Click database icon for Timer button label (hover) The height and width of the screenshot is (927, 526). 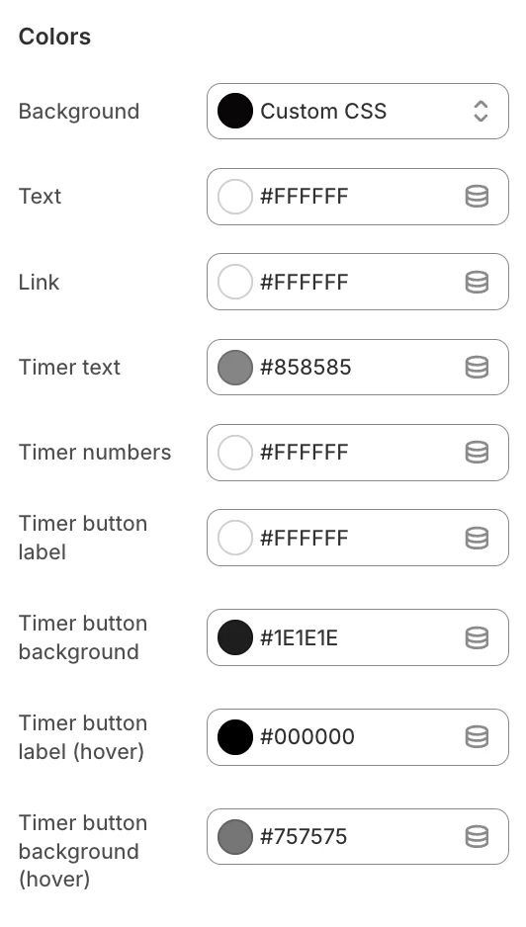pos(477,737)
